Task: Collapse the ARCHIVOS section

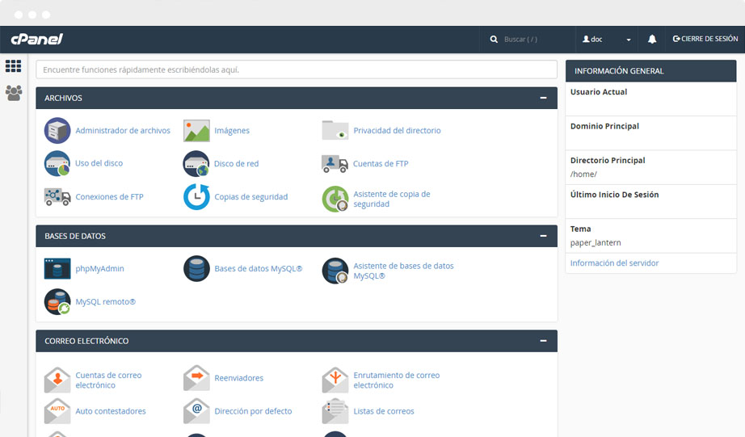Action: 543,98
